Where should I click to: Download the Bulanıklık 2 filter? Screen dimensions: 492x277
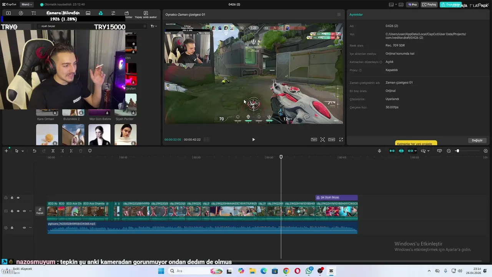point(81,113)
